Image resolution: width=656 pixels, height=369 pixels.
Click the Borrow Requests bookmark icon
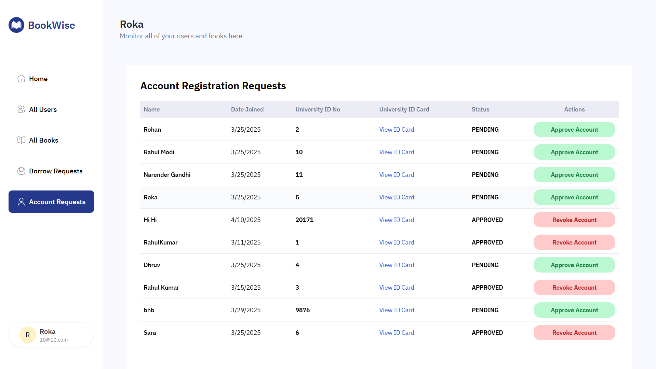click(21, 171)
